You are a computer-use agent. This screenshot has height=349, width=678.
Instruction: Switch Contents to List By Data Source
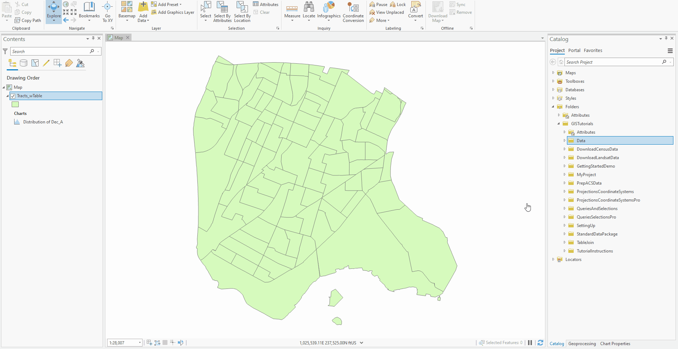coord(23,63)
